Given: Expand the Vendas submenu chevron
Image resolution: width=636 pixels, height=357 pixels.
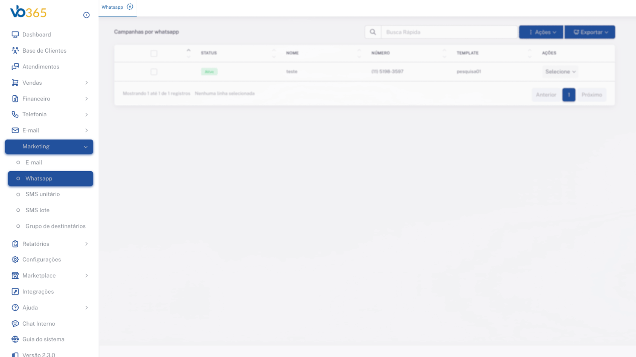Looking at the screenshot, I should click(86, 83).
